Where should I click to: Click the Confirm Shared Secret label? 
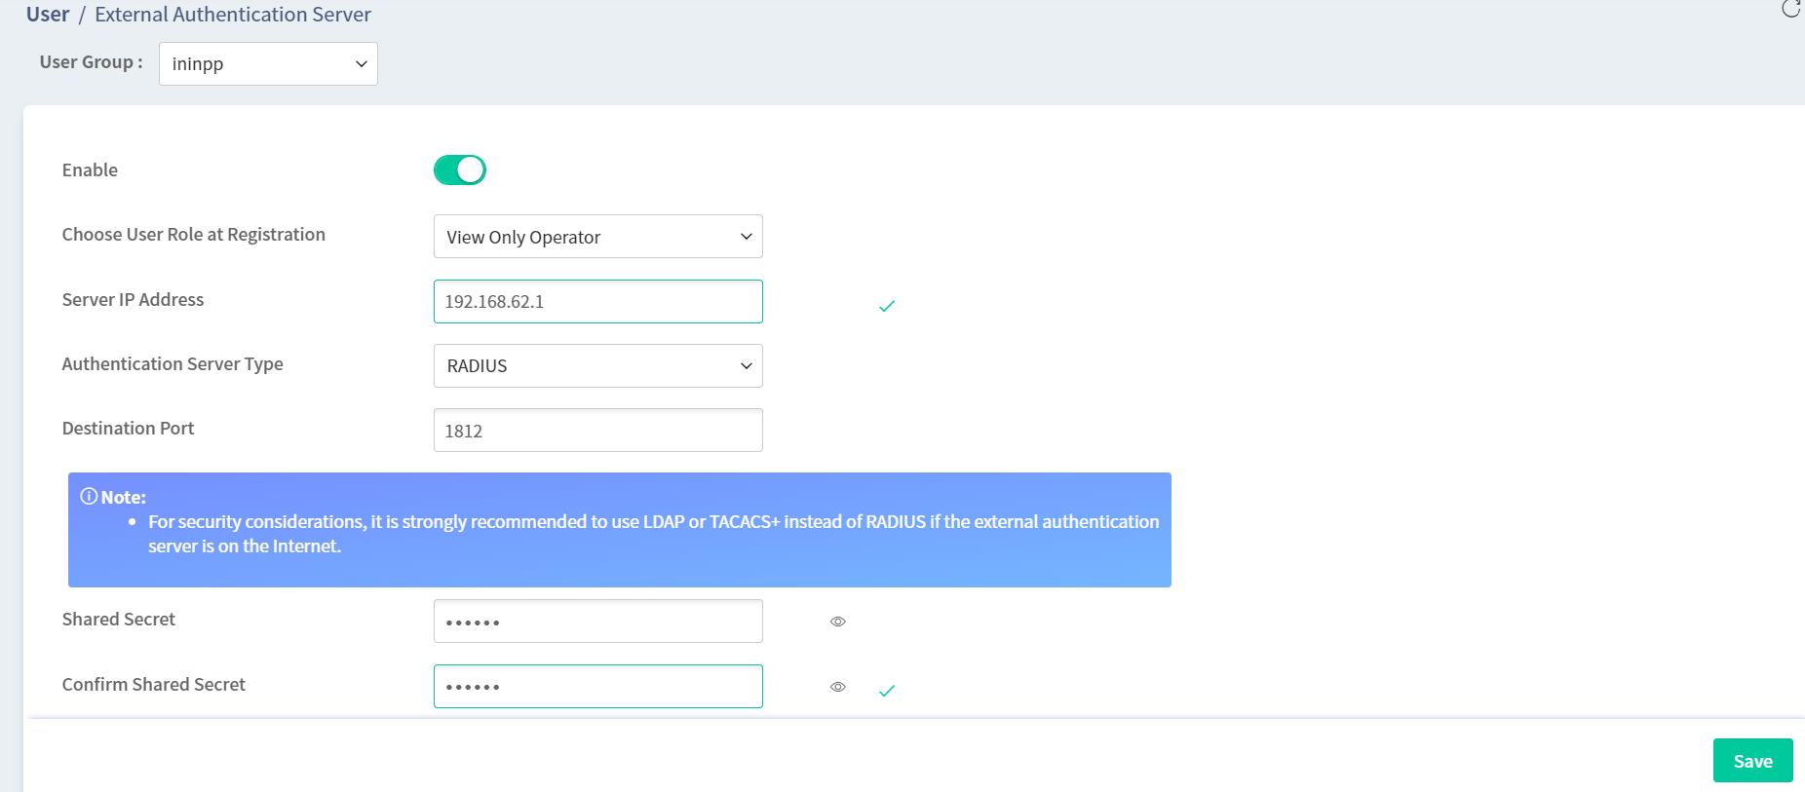(x=154, y=685)
